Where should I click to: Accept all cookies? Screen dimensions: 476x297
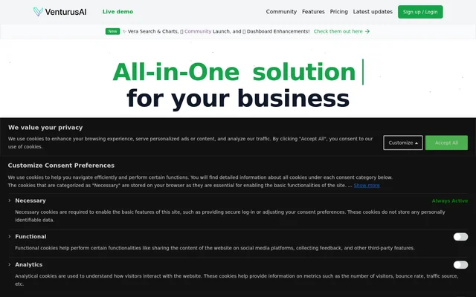click(x=446, y=143)
